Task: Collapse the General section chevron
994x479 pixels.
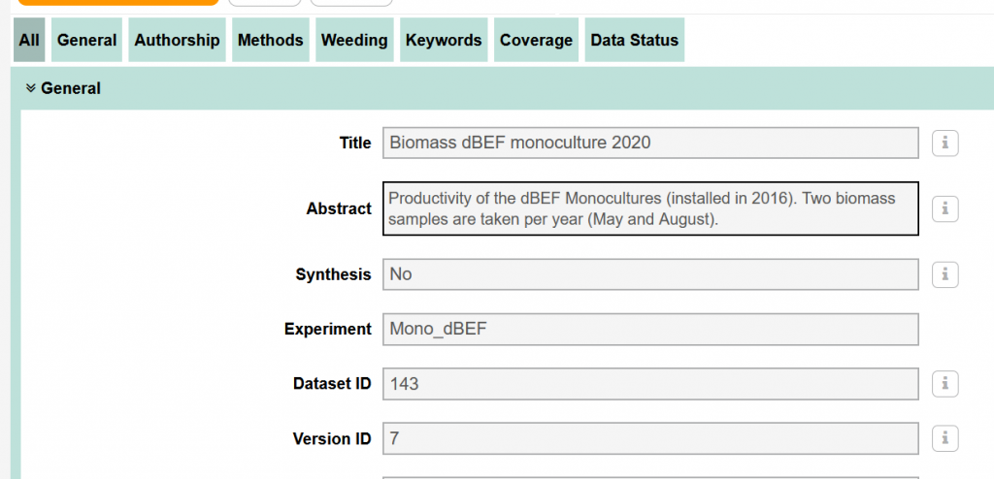Action: point(30,88)
